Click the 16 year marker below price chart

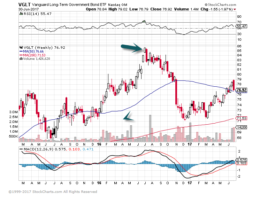click(99, 145)
